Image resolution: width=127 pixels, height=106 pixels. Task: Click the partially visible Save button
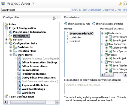[x=125, y=4]
